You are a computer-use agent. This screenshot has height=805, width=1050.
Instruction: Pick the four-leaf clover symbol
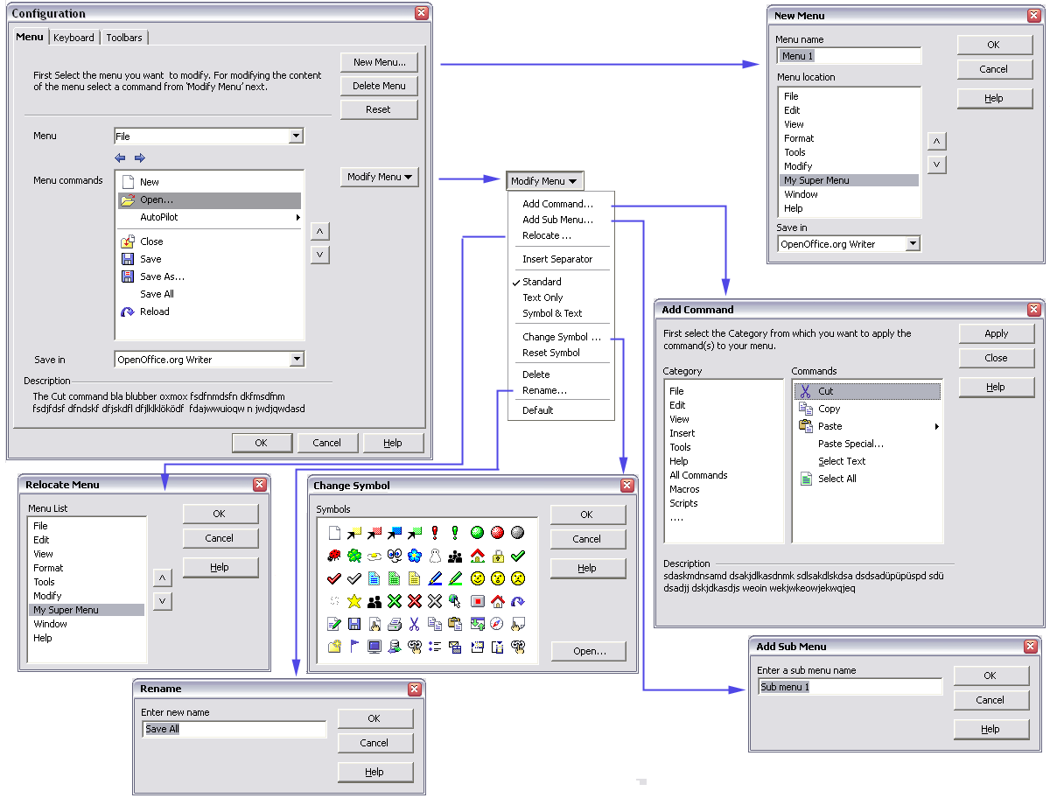click(354, 556)
